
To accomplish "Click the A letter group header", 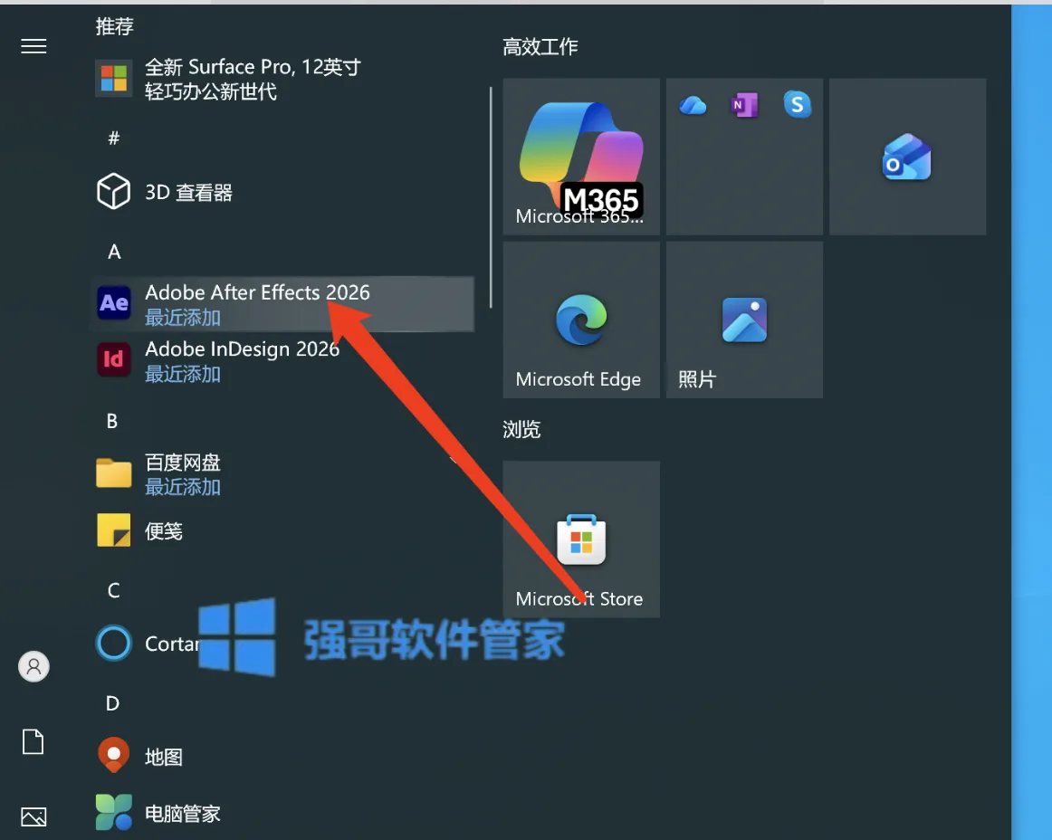I will [x=114, y=253].
